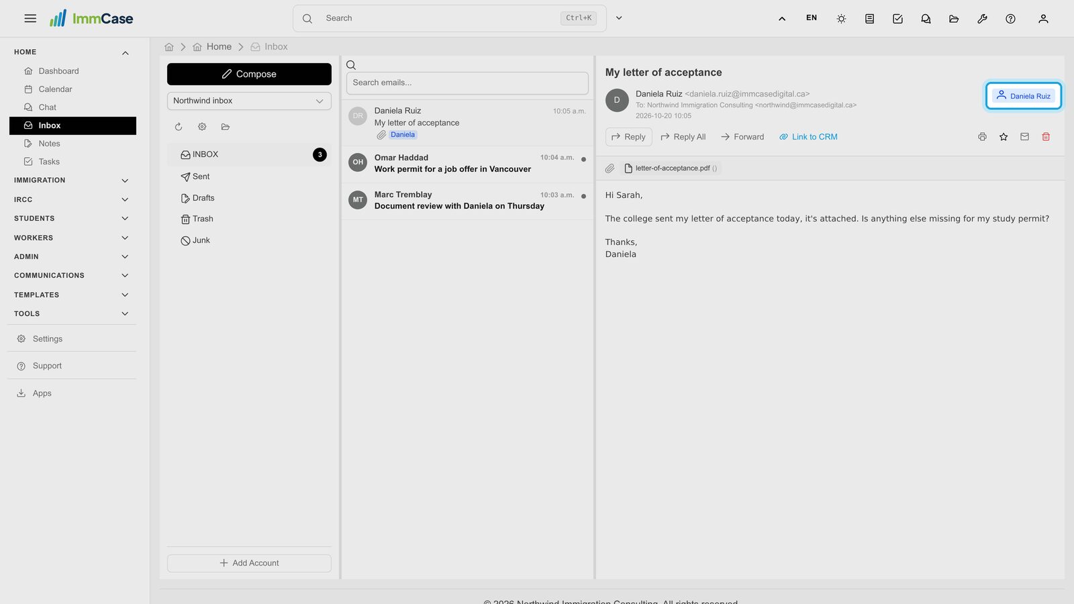Open the help question mark icon
The height and width of the screenshot is (604, 1074).
pyautogui.click(x=1010, y=19)
